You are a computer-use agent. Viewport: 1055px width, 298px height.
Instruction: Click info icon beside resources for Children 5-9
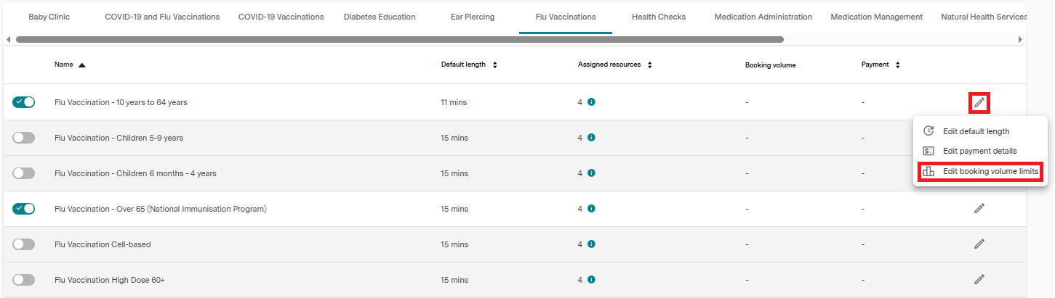[591, 138]
